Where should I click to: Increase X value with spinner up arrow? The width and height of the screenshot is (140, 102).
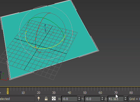[79, 98]
